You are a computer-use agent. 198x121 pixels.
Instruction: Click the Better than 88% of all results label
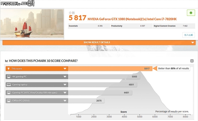(174, 68)
